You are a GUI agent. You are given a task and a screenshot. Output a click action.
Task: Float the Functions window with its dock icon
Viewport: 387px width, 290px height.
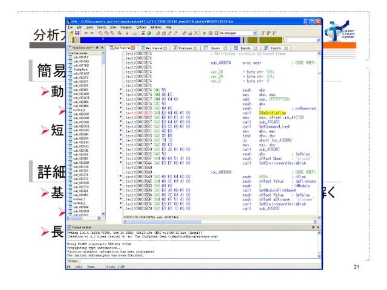(x=97, y=48)
